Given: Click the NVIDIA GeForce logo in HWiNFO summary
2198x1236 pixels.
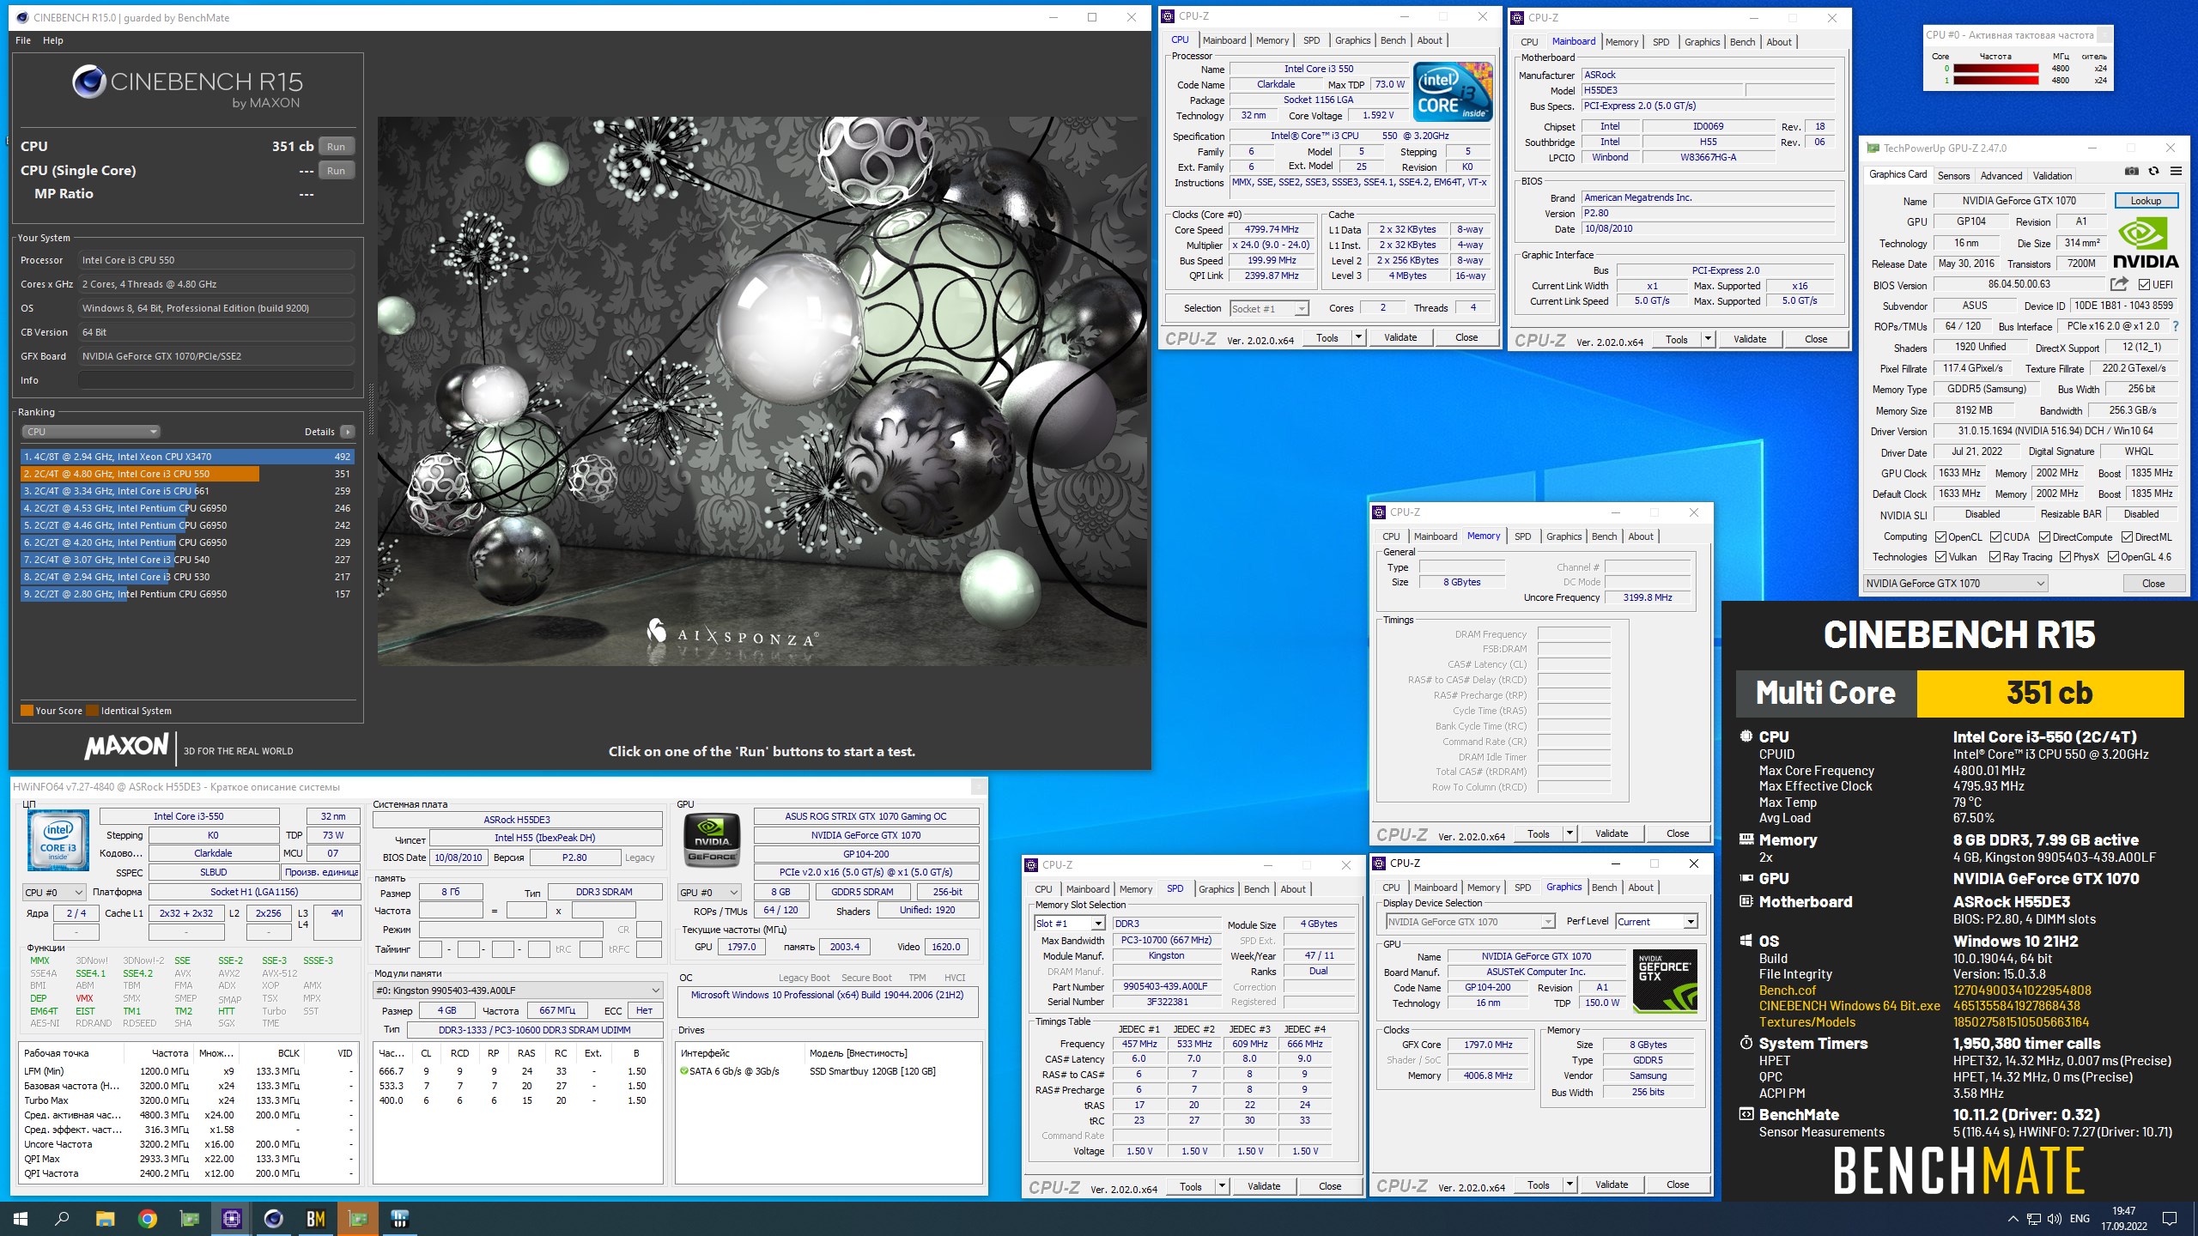Looking at the screenshot, I should pyautogui.click(x=712, y=839).
